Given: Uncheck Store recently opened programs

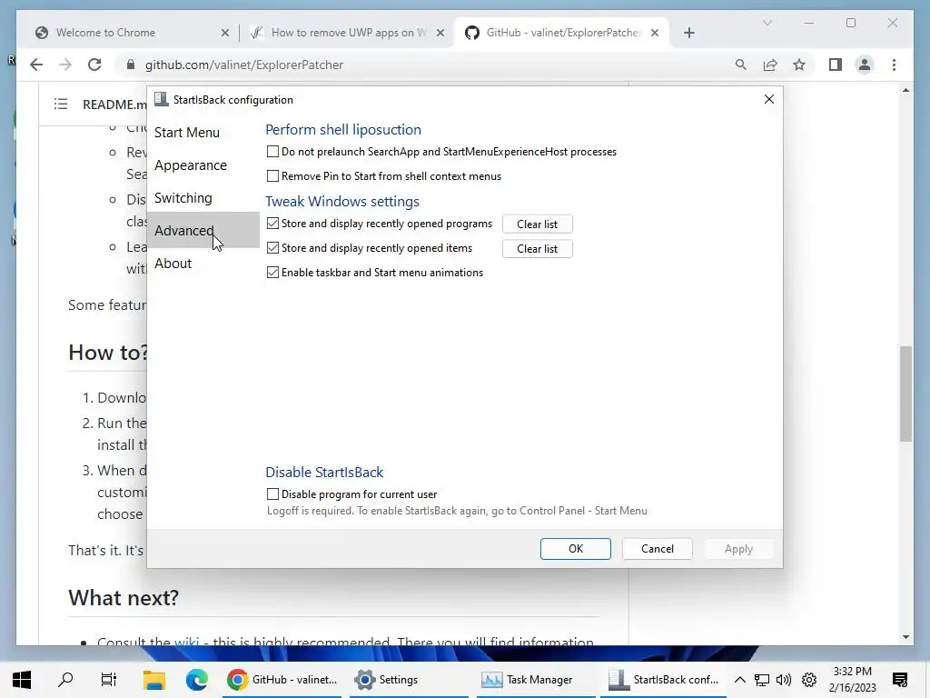Looking at the screenshot, I should pos(272,224).
